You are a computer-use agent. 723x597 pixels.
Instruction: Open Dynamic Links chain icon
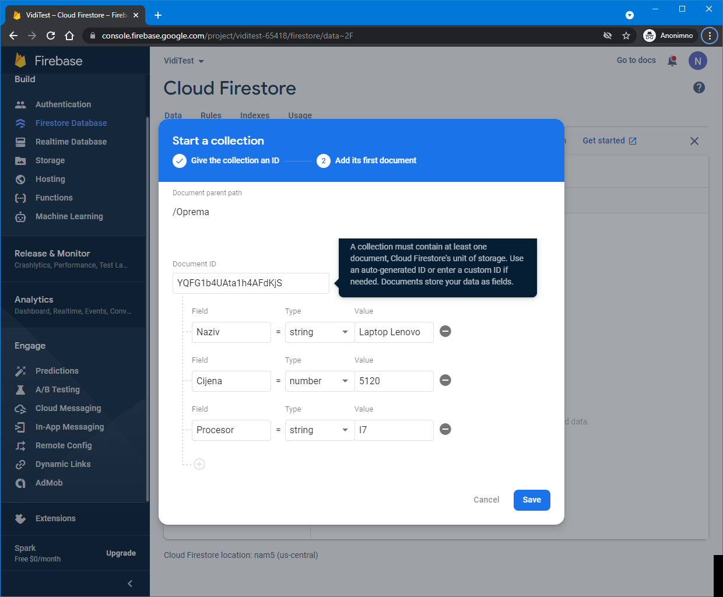pyautogui.click(x=20, y=464)
